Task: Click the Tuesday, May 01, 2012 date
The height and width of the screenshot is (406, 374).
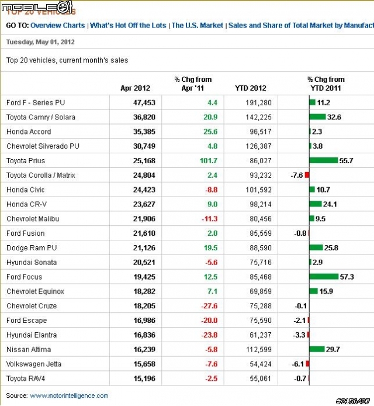Action: pyautogui.click(x=40, y=42)
